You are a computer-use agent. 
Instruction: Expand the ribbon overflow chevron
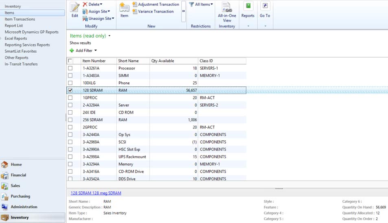183,11
